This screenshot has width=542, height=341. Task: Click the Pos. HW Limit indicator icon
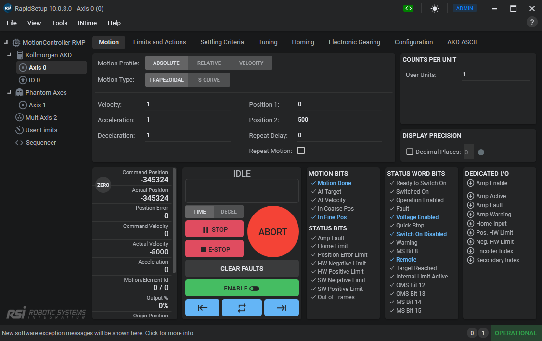pos(470,232)
